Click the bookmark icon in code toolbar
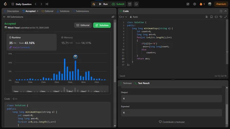The width and height of the screenshot is (230, 129). [x=211, y=17]
